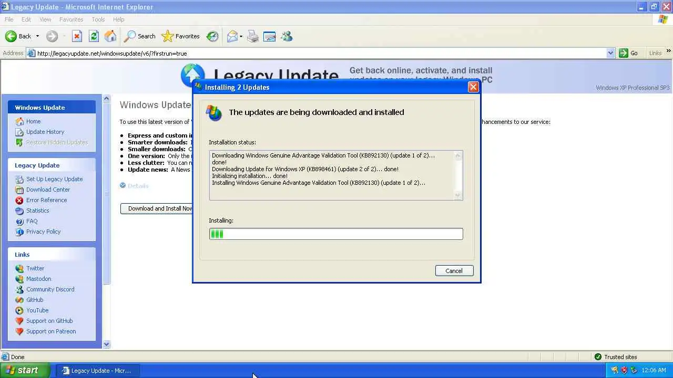Open the Back button history dropdown
Viewport: 673px width, 378px height.
(x=37, y=36)
